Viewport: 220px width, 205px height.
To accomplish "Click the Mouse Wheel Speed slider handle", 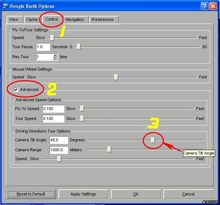I will coord(116,77).
